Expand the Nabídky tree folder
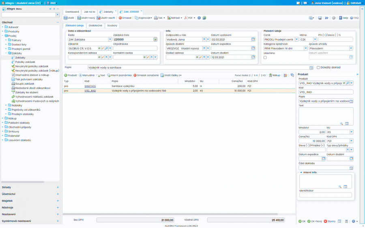Image resolution: width=365 pixels, height=228 pixels. [x=6, y=105]
